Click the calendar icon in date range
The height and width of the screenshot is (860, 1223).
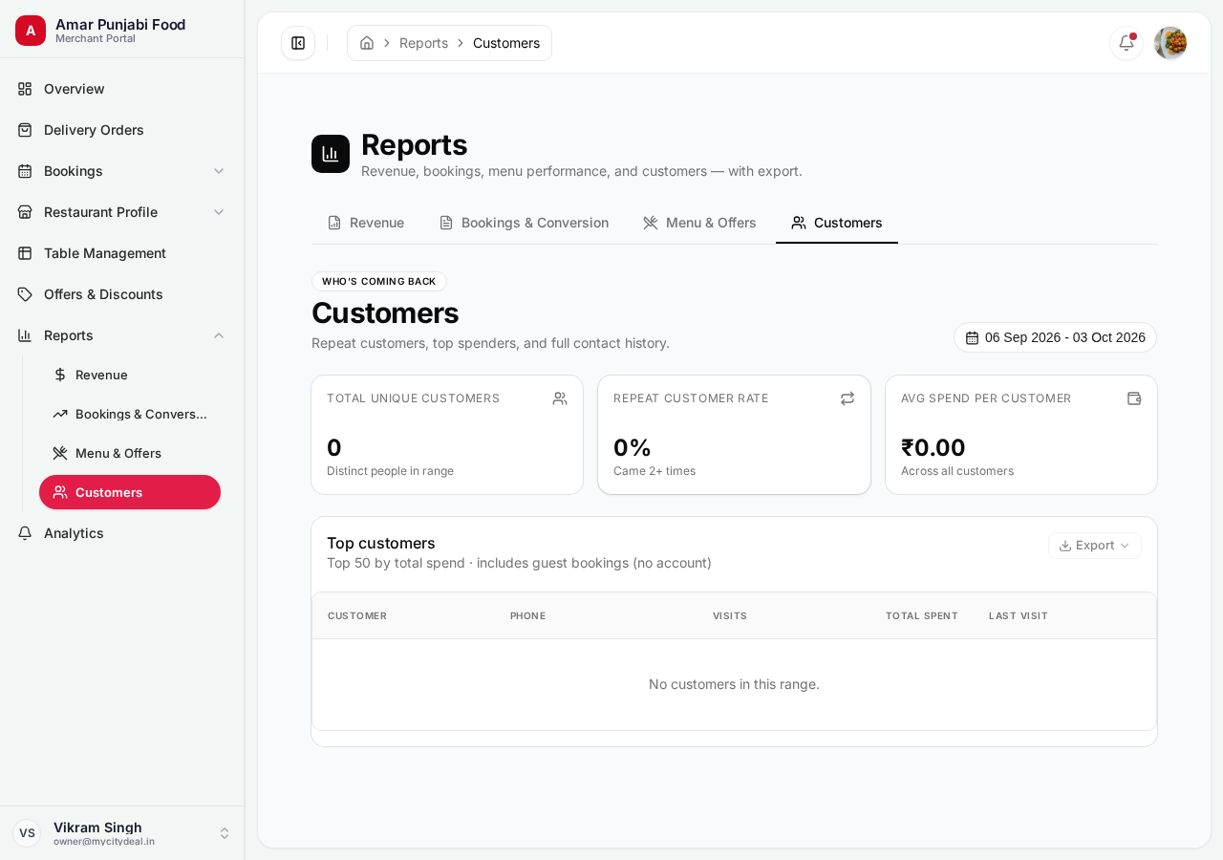(x=973, y=337)
